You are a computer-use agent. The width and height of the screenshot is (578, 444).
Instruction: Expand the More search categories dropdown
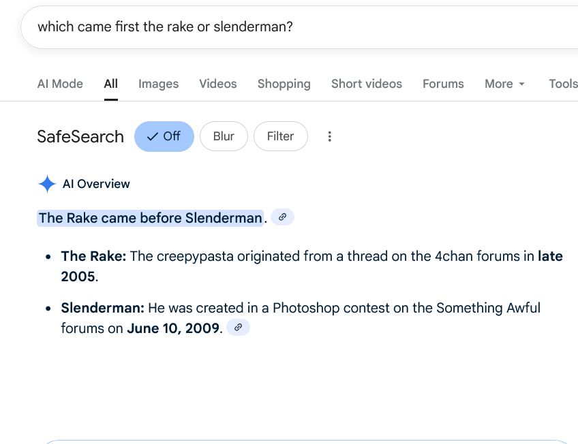point(504,84)
